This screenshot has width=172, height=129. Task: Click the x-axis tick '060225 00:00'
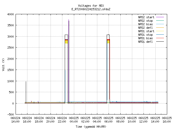pos(74,120)
